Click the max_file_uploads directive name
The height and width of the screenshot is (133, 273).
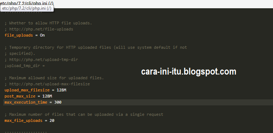[23, 121]
